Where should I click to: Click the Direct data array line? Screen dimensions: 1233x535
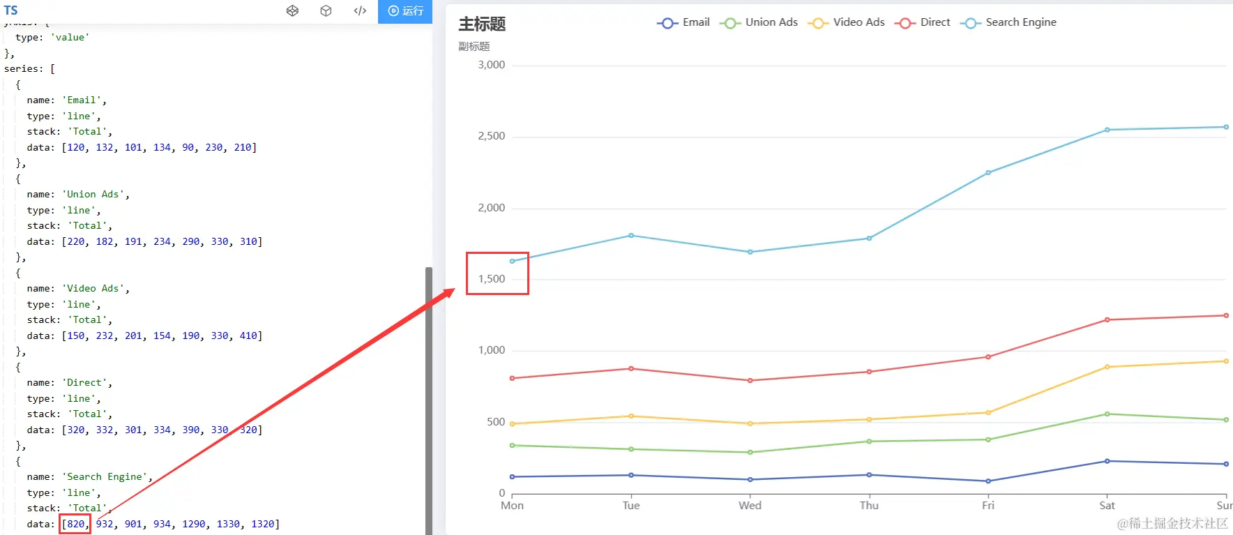tap(144, 430)
